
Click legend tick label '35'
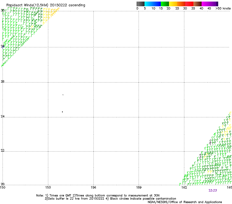193,8
